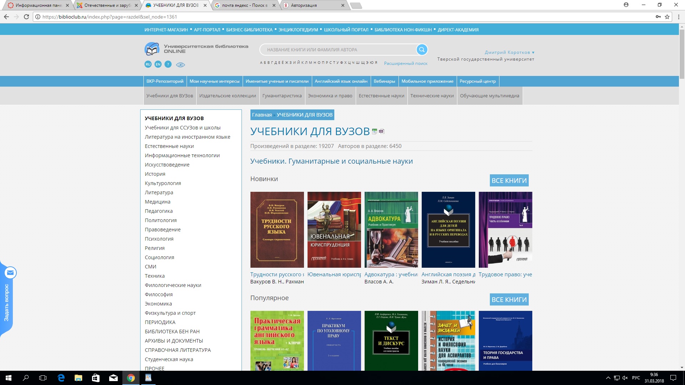The width and height of the screenshot is (685, 385).
Task: Open Chrome from the Windows taskbar
Action: coord(131,378)
